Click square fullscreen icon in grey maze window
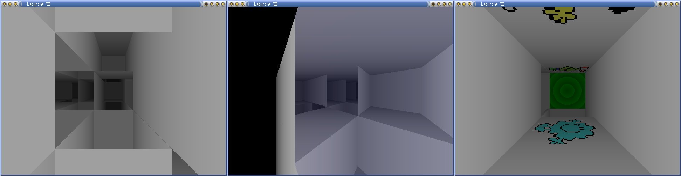Viewport: 681px width, 176px height. tap(206, 4)
